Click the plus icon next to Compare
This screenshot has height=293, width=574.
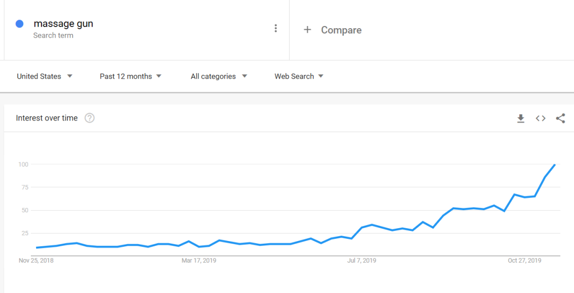point(307,30)
